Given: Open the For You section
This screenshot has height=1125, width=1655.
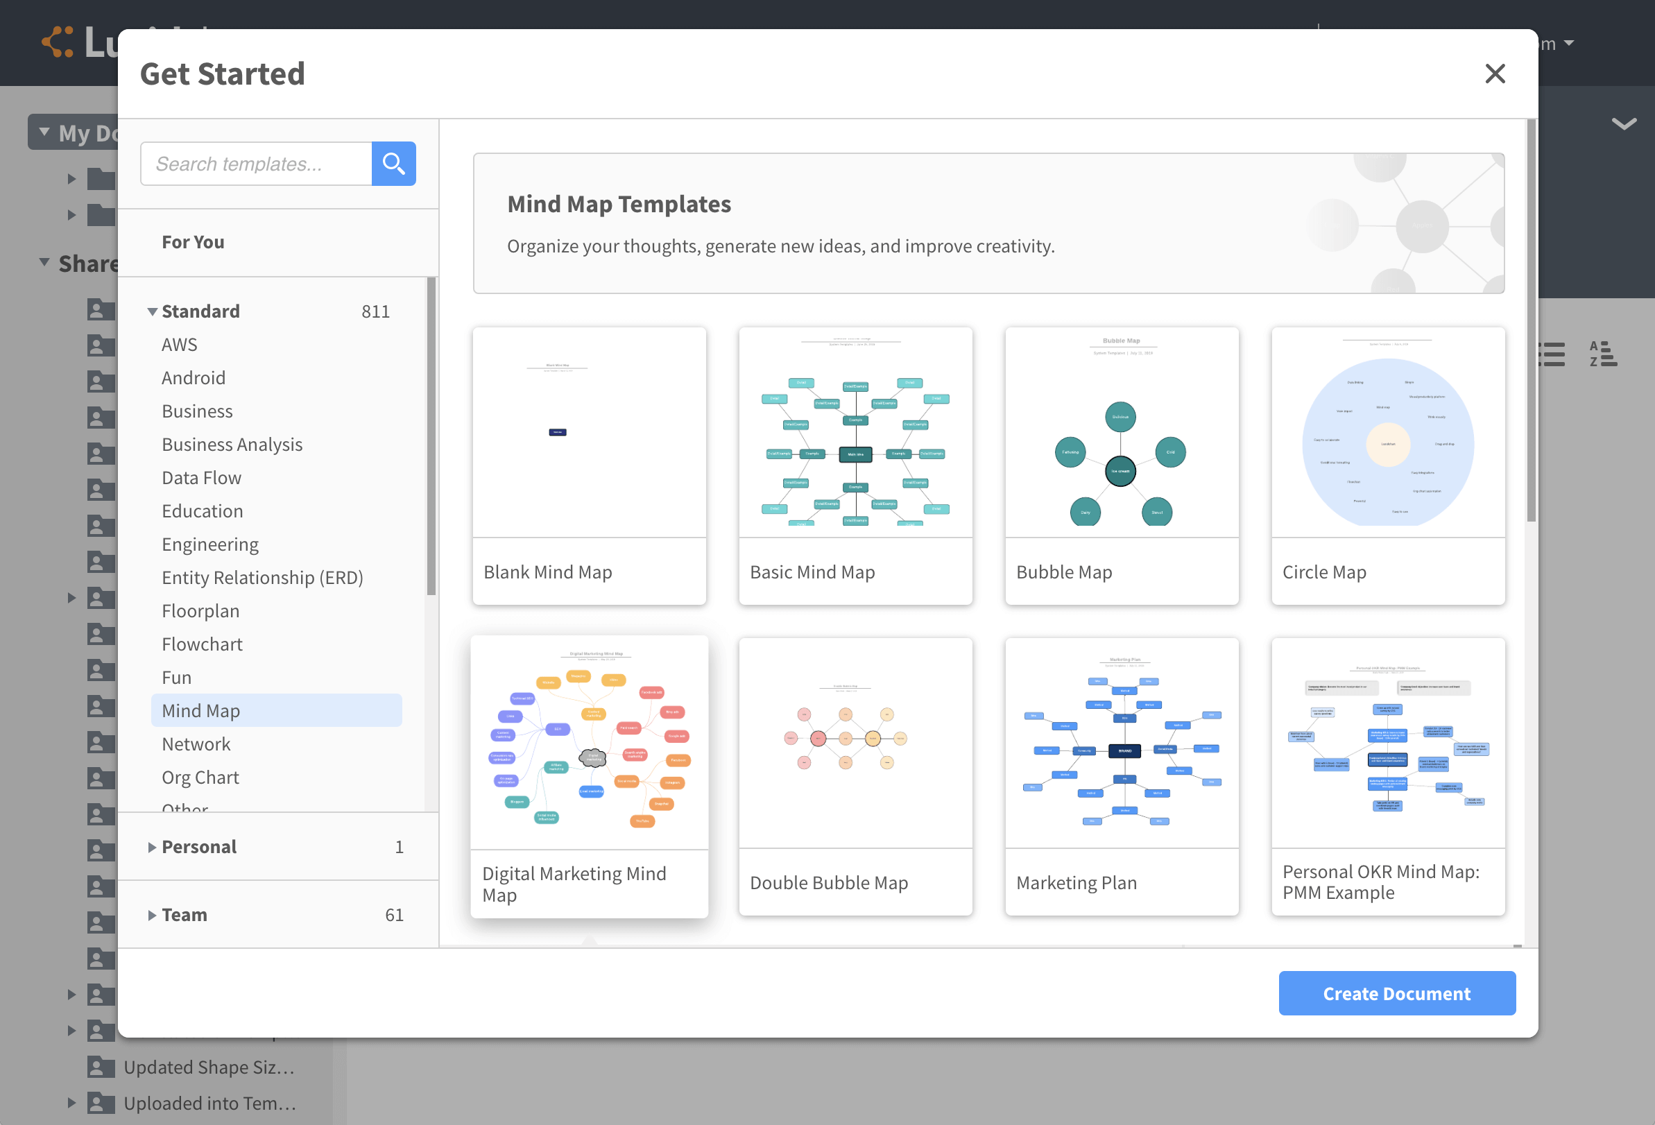Looking at the screenshot, I should (x=193, y=242).
